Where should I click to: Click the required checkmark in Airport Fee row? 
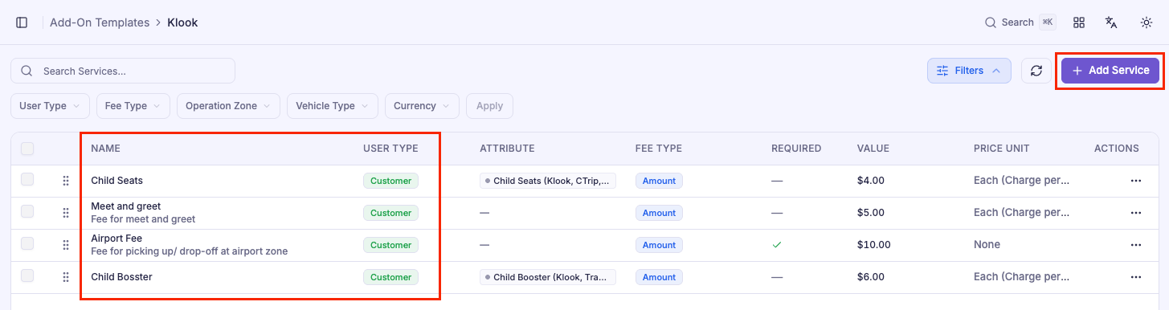click(x=777, y=245)
